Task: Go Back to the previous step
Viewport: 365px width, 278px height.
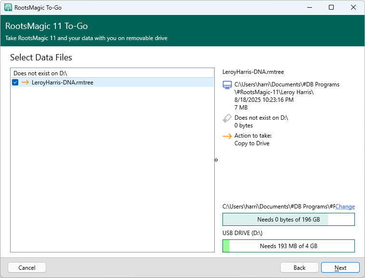Action: point(300,267)
